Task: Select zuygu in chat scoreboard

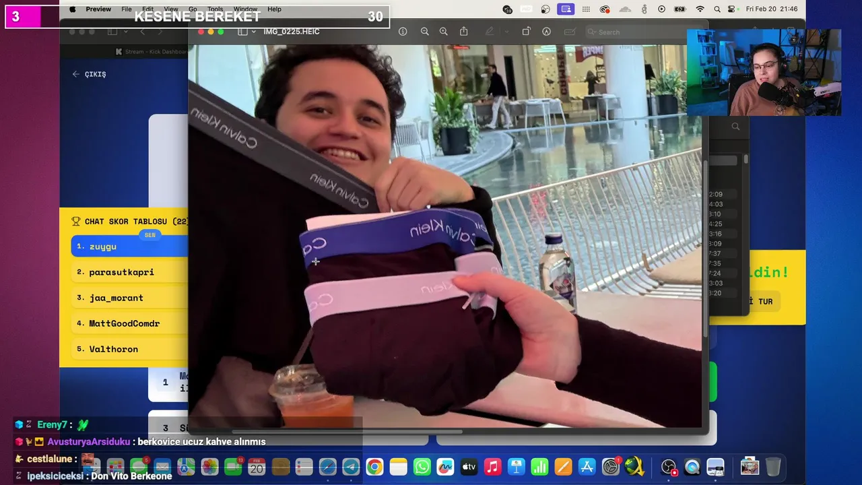Action: click(129, 247)
